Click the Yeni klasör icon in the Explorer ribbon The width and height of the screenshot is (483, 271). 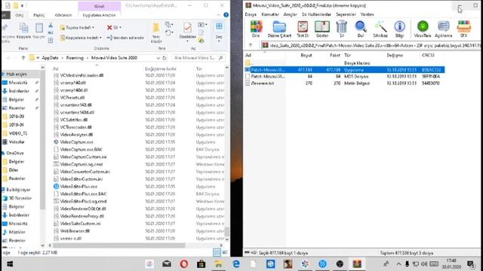[156, 32]
